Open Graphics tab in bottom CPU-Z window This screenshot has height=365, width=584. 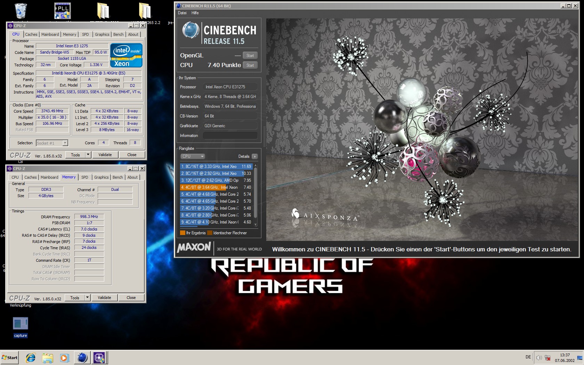(x=101, y=177)
